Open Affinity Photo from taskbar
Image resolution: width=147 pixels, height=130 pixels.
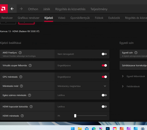click(129, 128)
